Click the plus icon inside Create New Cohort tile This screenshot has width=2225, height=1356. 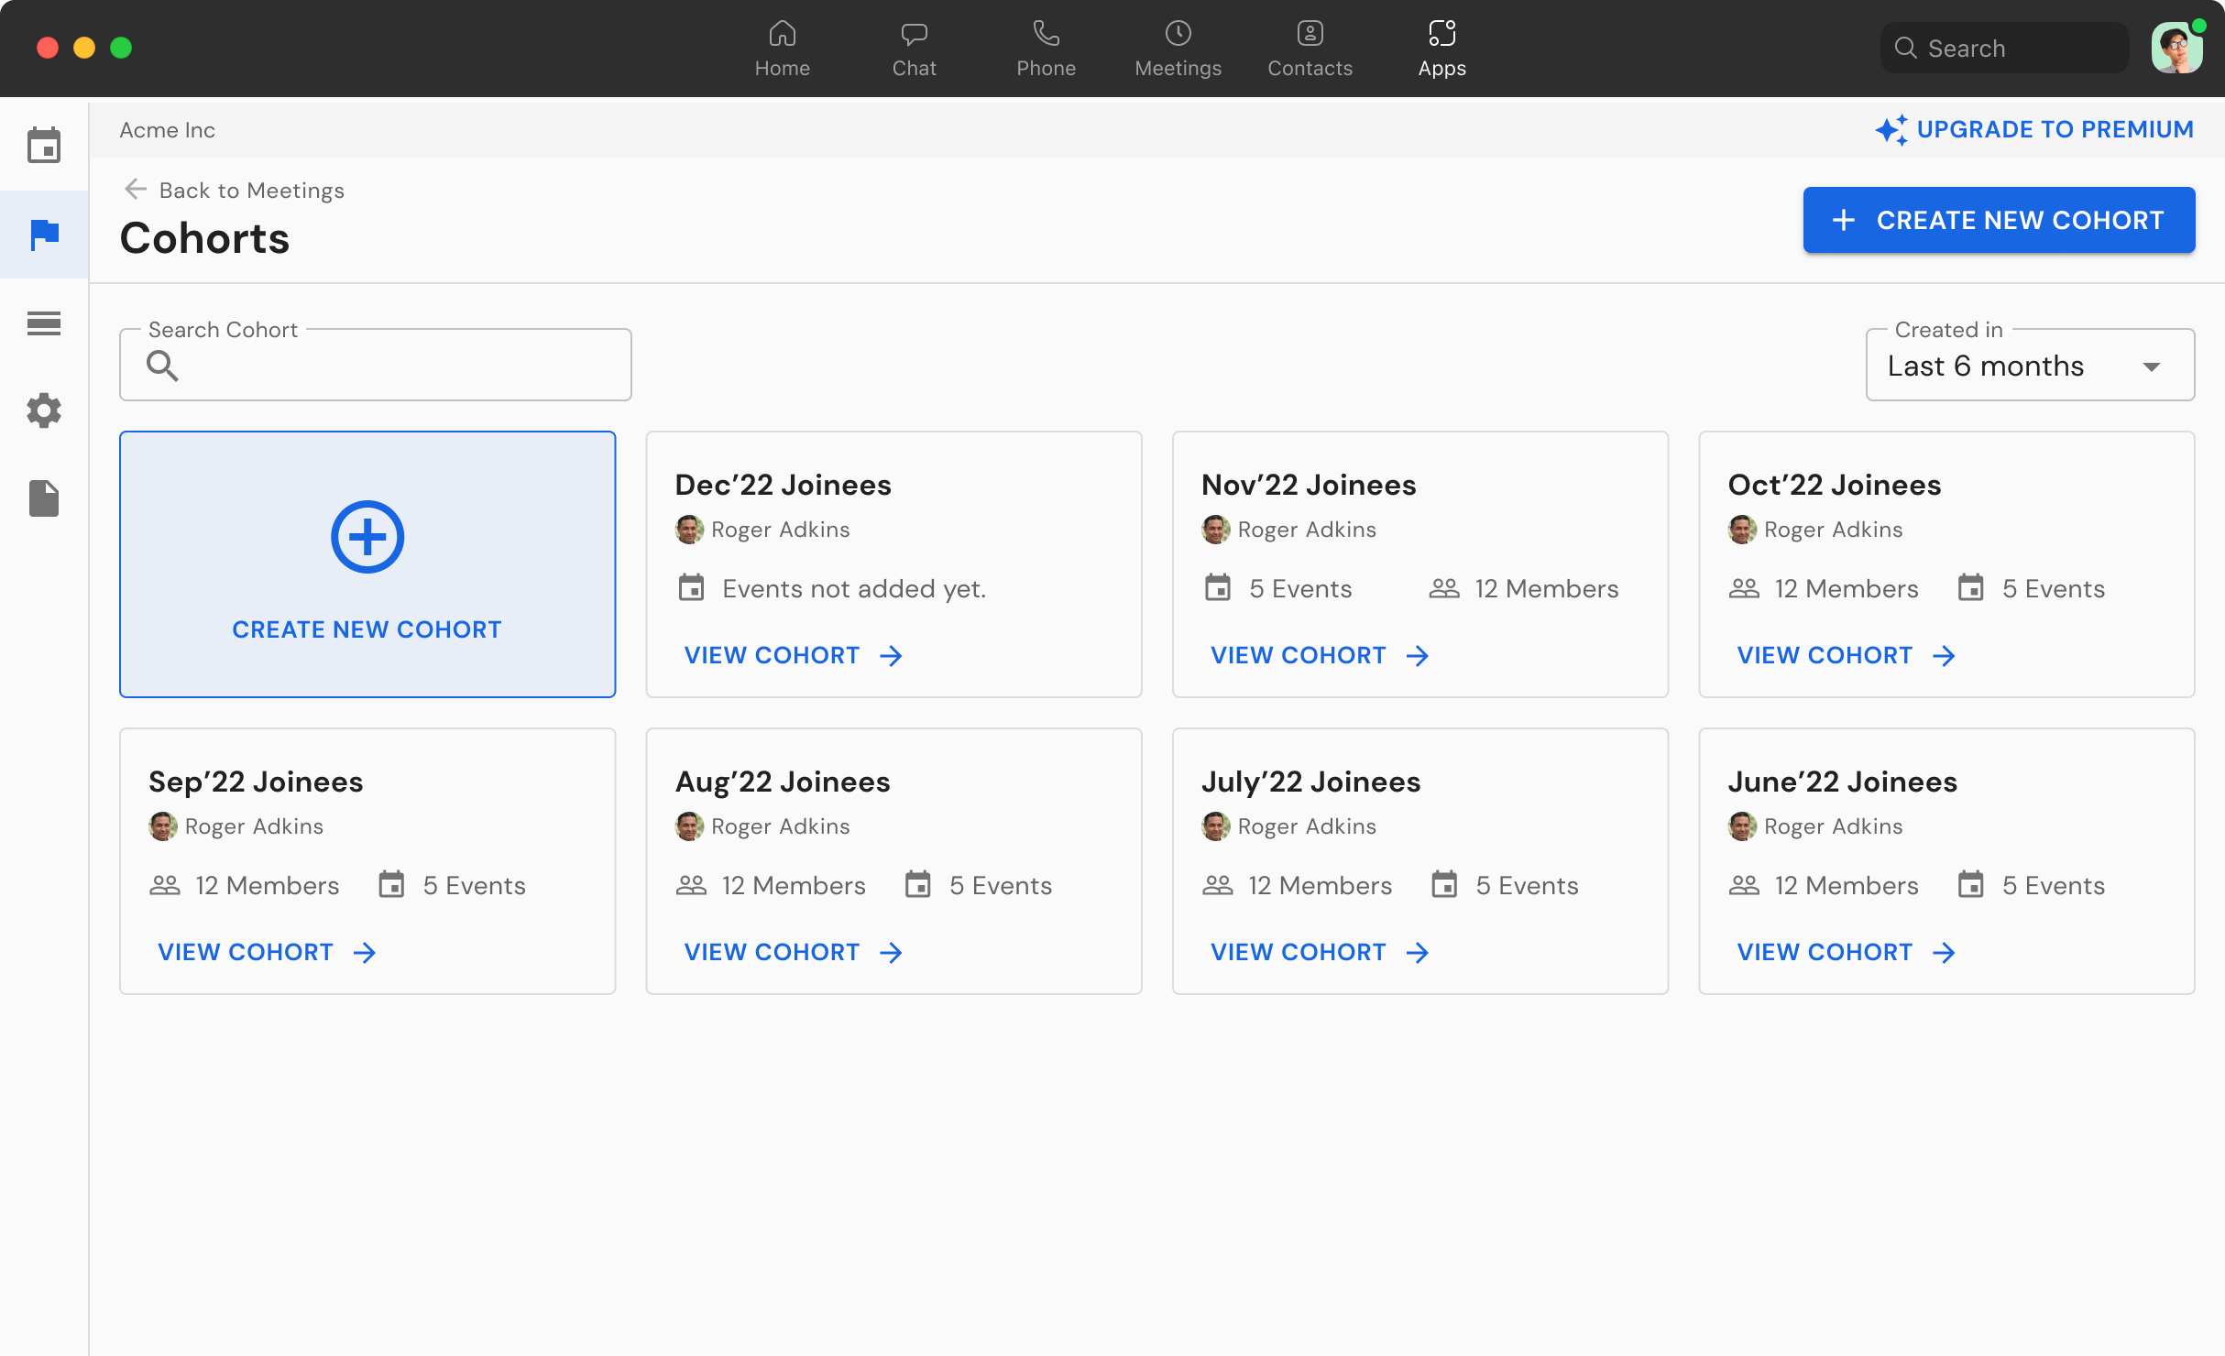[x=367, y=536]
